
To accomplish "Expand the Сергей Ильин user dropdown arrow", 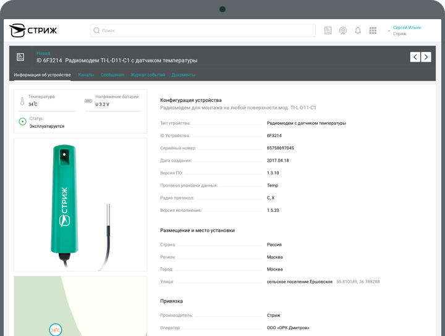I will point(389,31).
